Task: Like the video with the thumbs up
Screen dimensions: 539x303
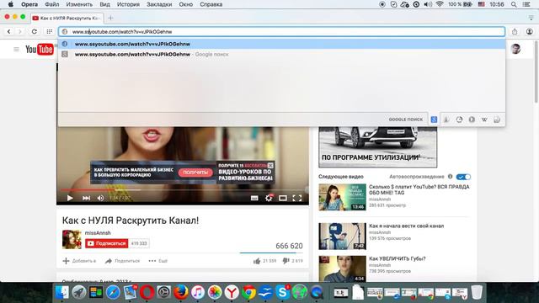Action: (x=257, y=261)
